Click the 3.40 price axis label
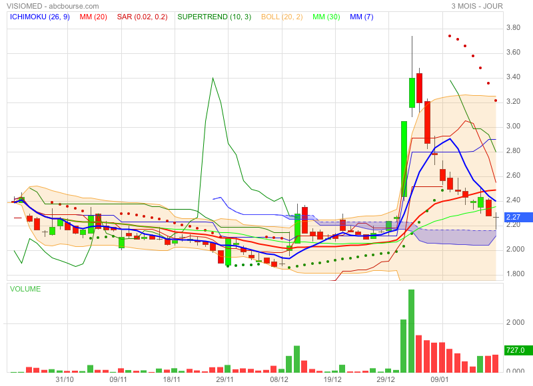 tap(513, 77)
